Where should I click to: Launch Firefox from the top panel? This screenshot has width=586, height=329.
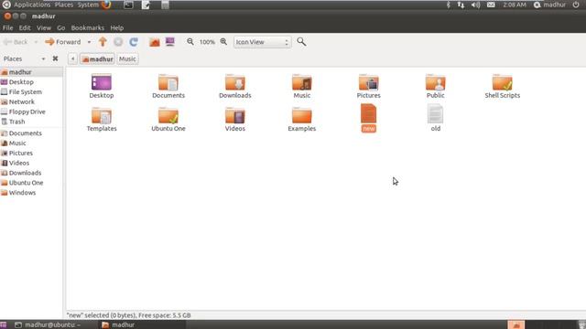106,5
